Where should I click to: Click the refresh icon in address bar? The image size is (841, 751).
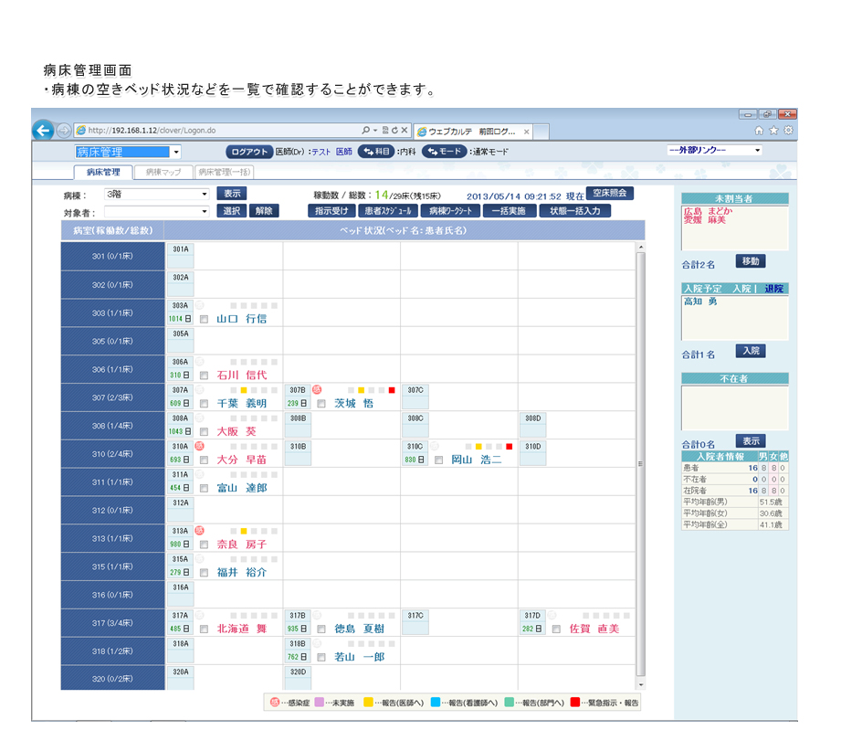[x=394, y=130]
